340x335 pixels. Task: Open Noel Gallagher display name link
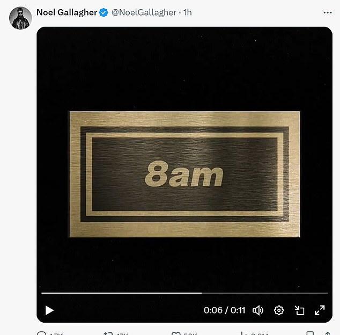67,12
